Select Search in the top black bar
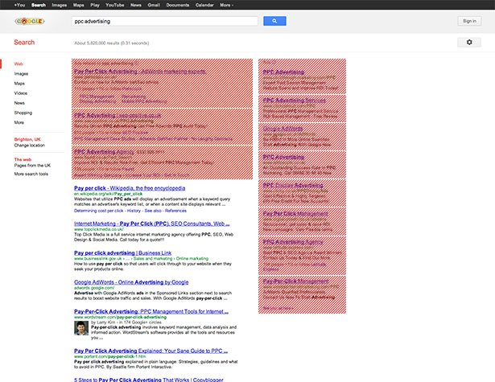495x382 pixels. 39,5
